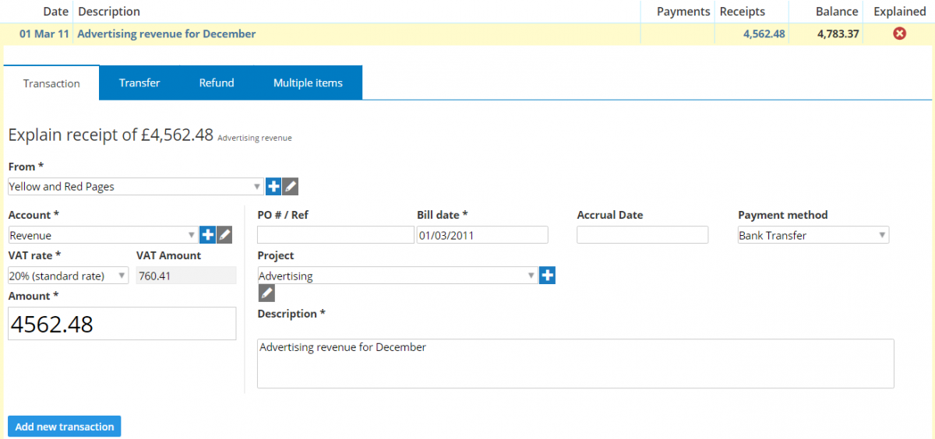Click the 4,562.48 receipts amount link
This screenshot has width=935, height=439.
(764, 33)
